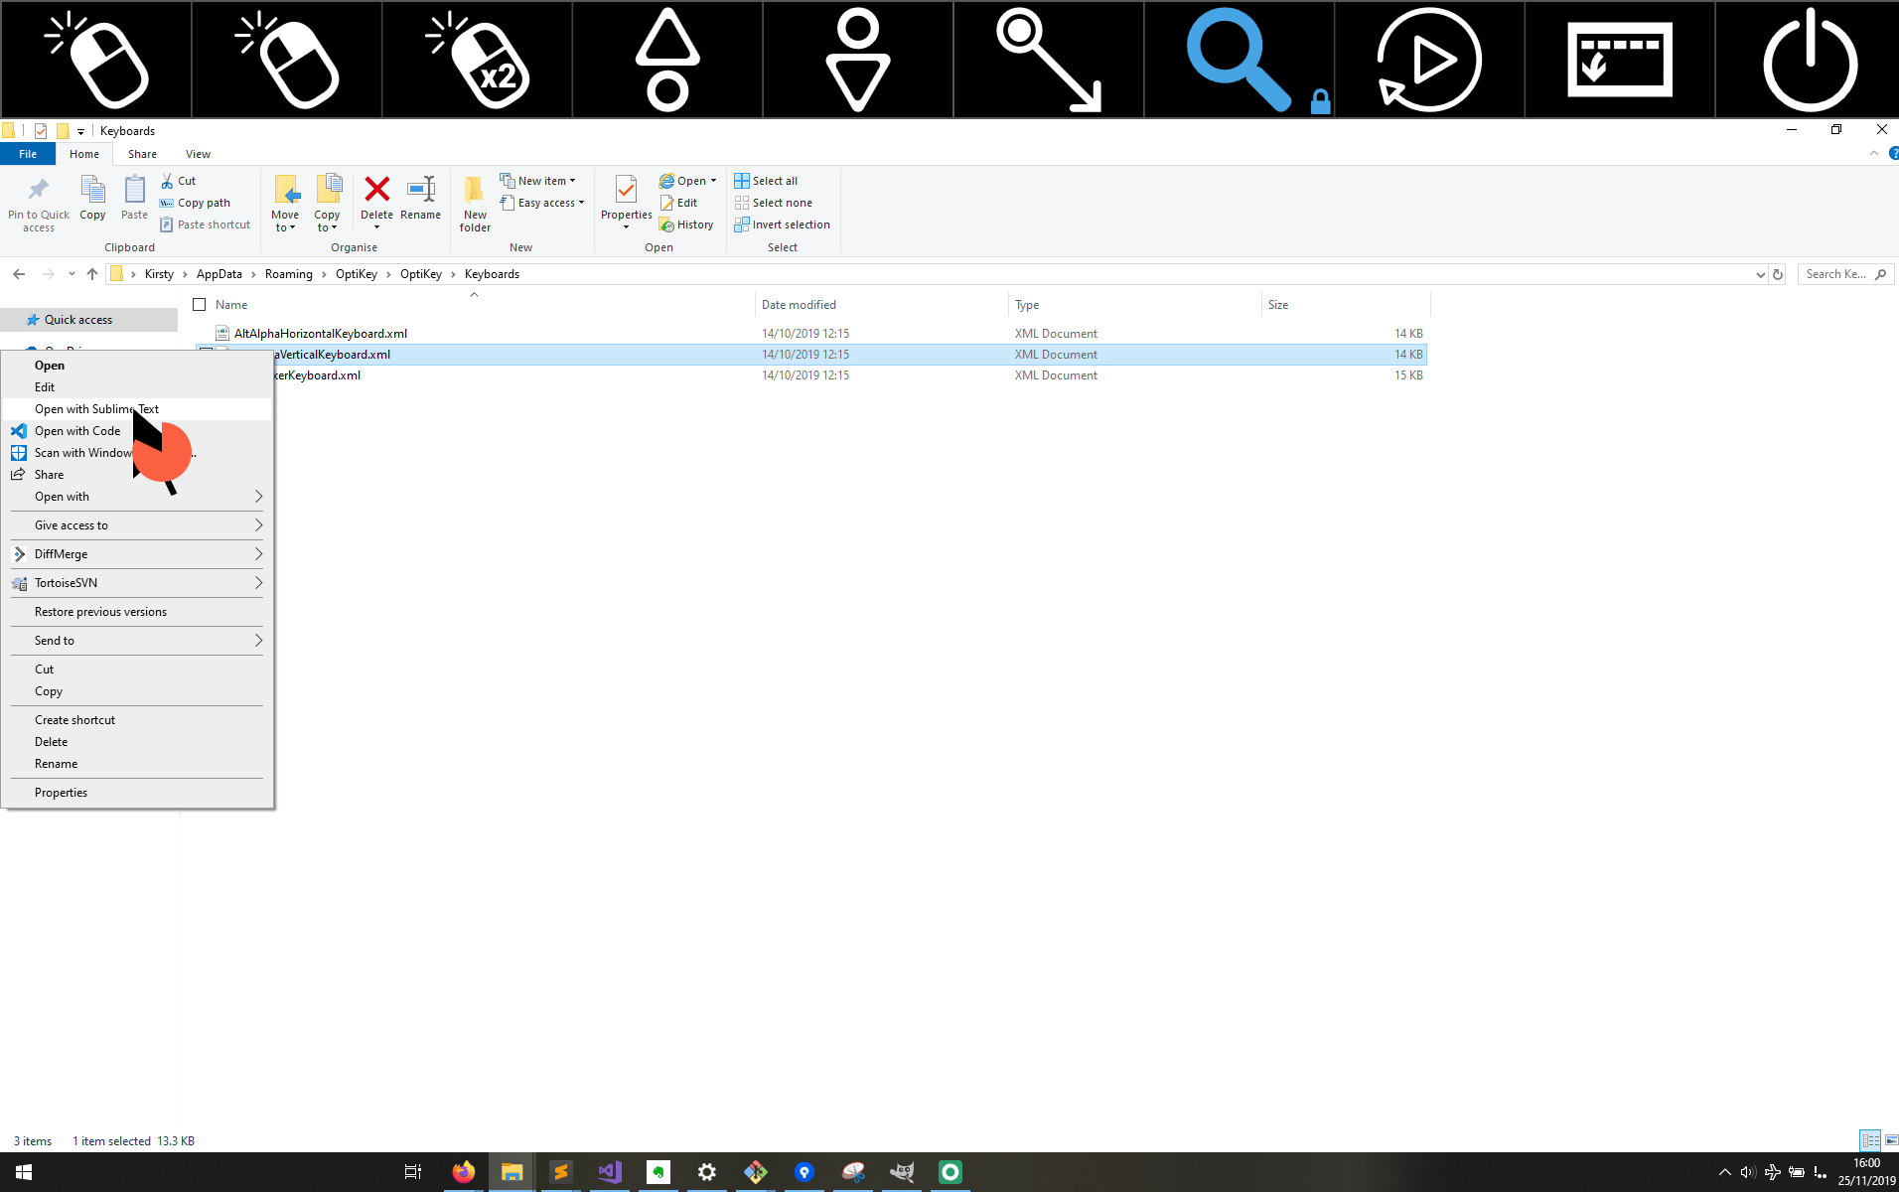Open Sublime Text from the taskbar
1899x1192 pixels.
[561, 1172]
